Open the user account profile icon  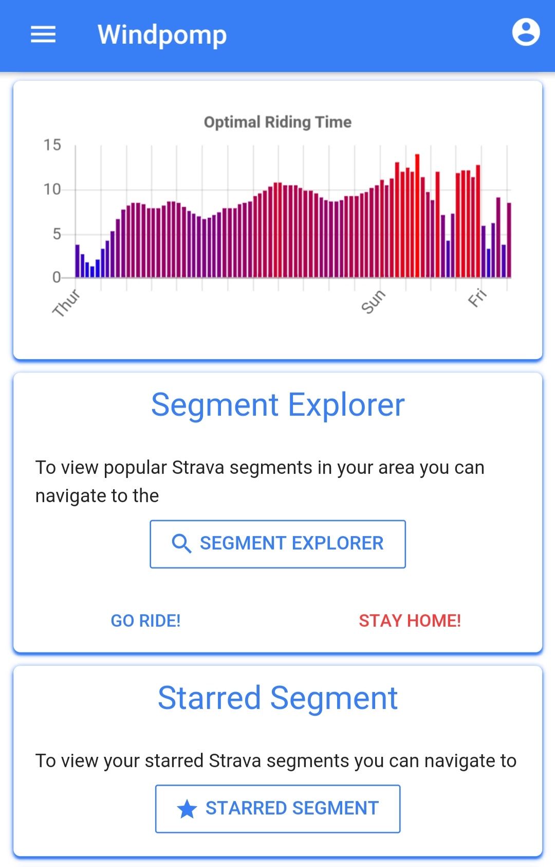526,32
